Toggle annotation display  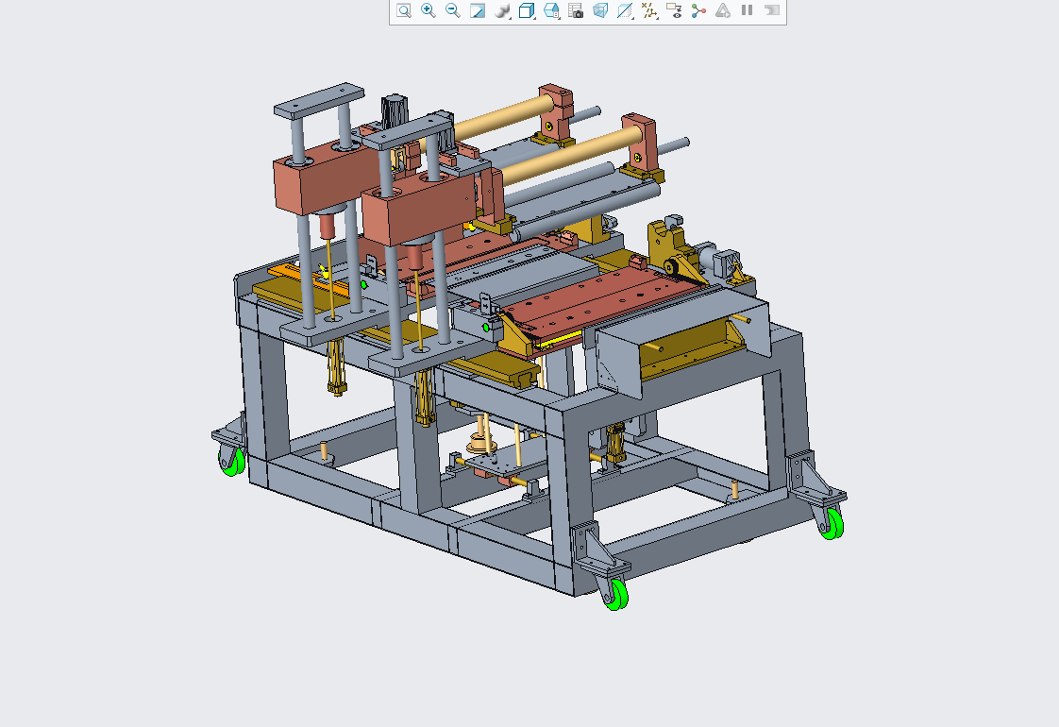click(x=674, y=10)
